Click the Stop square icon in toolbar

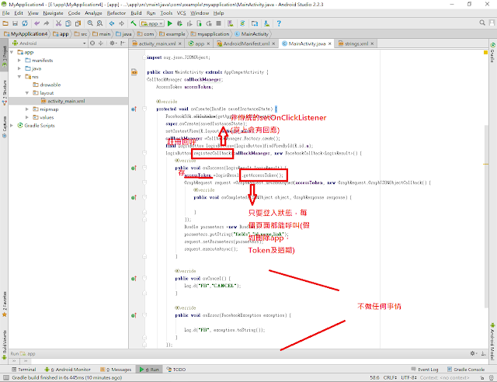pyautogui.click(x=218, y=23)
